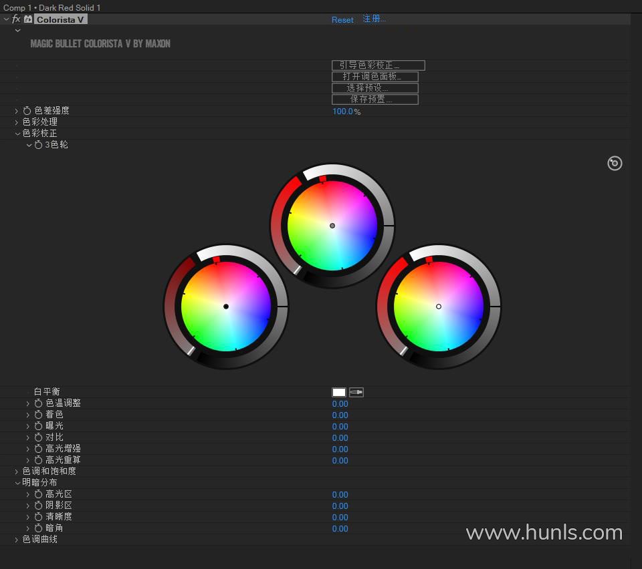Click the 暗角 value 0.00

tap(340, 529)
